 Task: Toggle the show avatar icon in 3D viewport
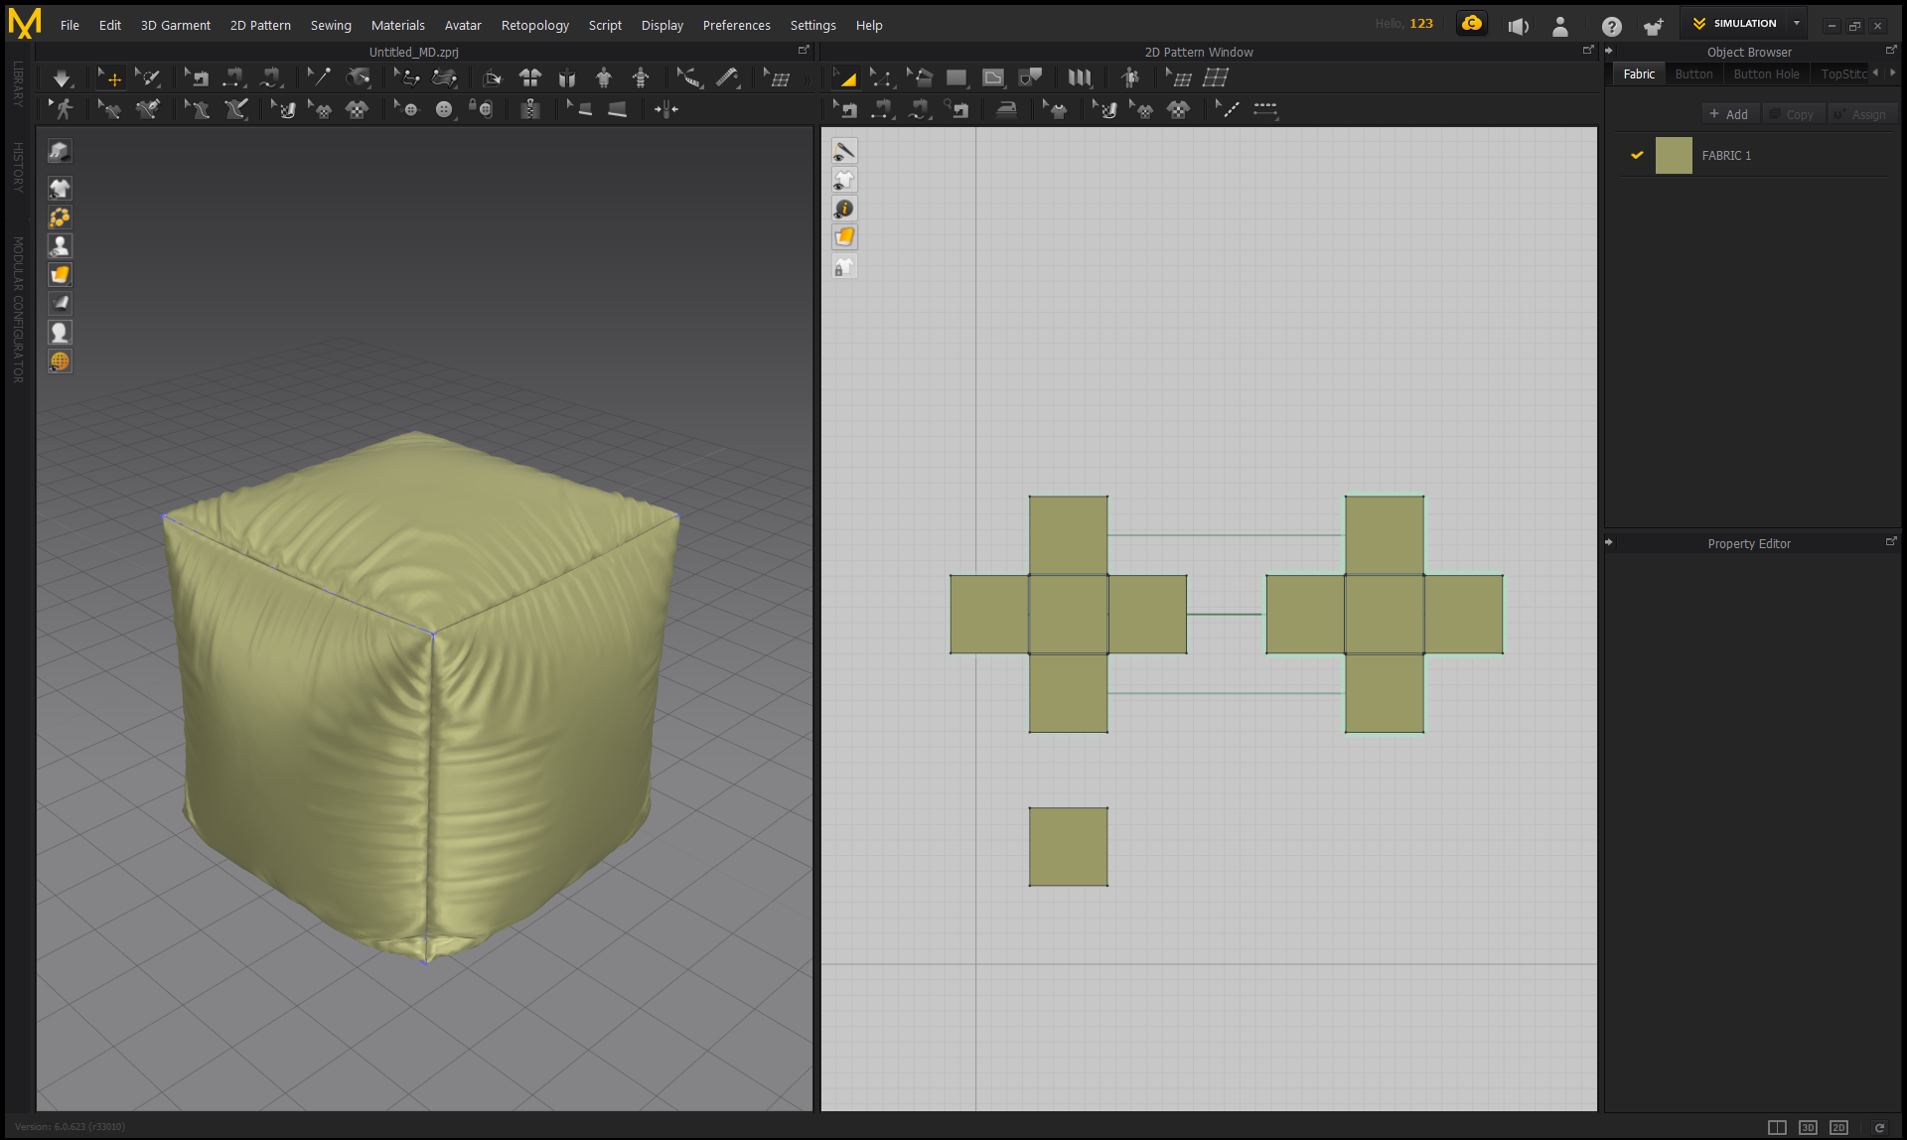click(x=60, y=246)
